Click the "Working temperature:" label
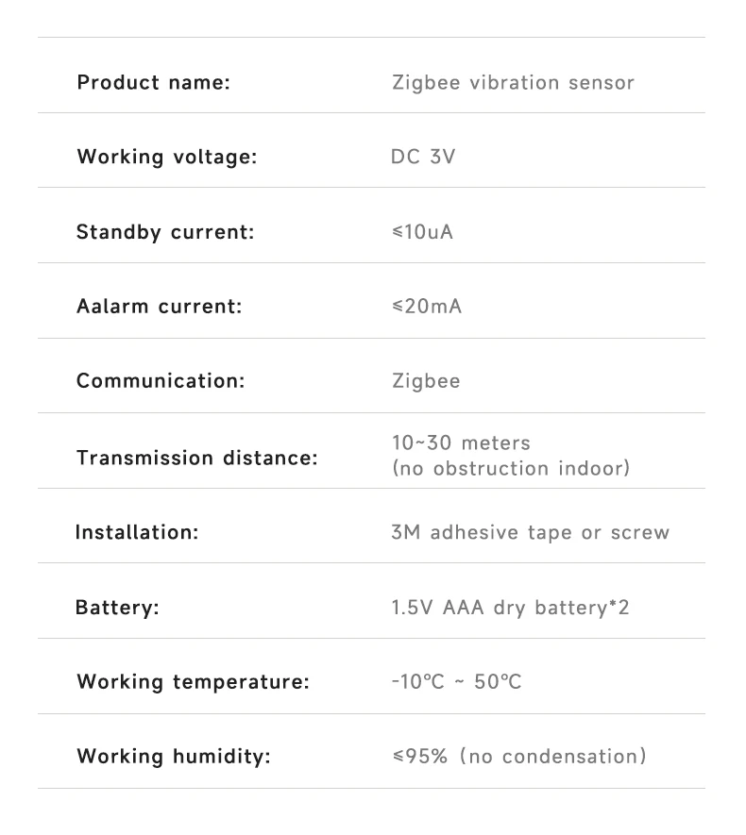This screenshot has height=835, width=746. [x=193, y=681]
